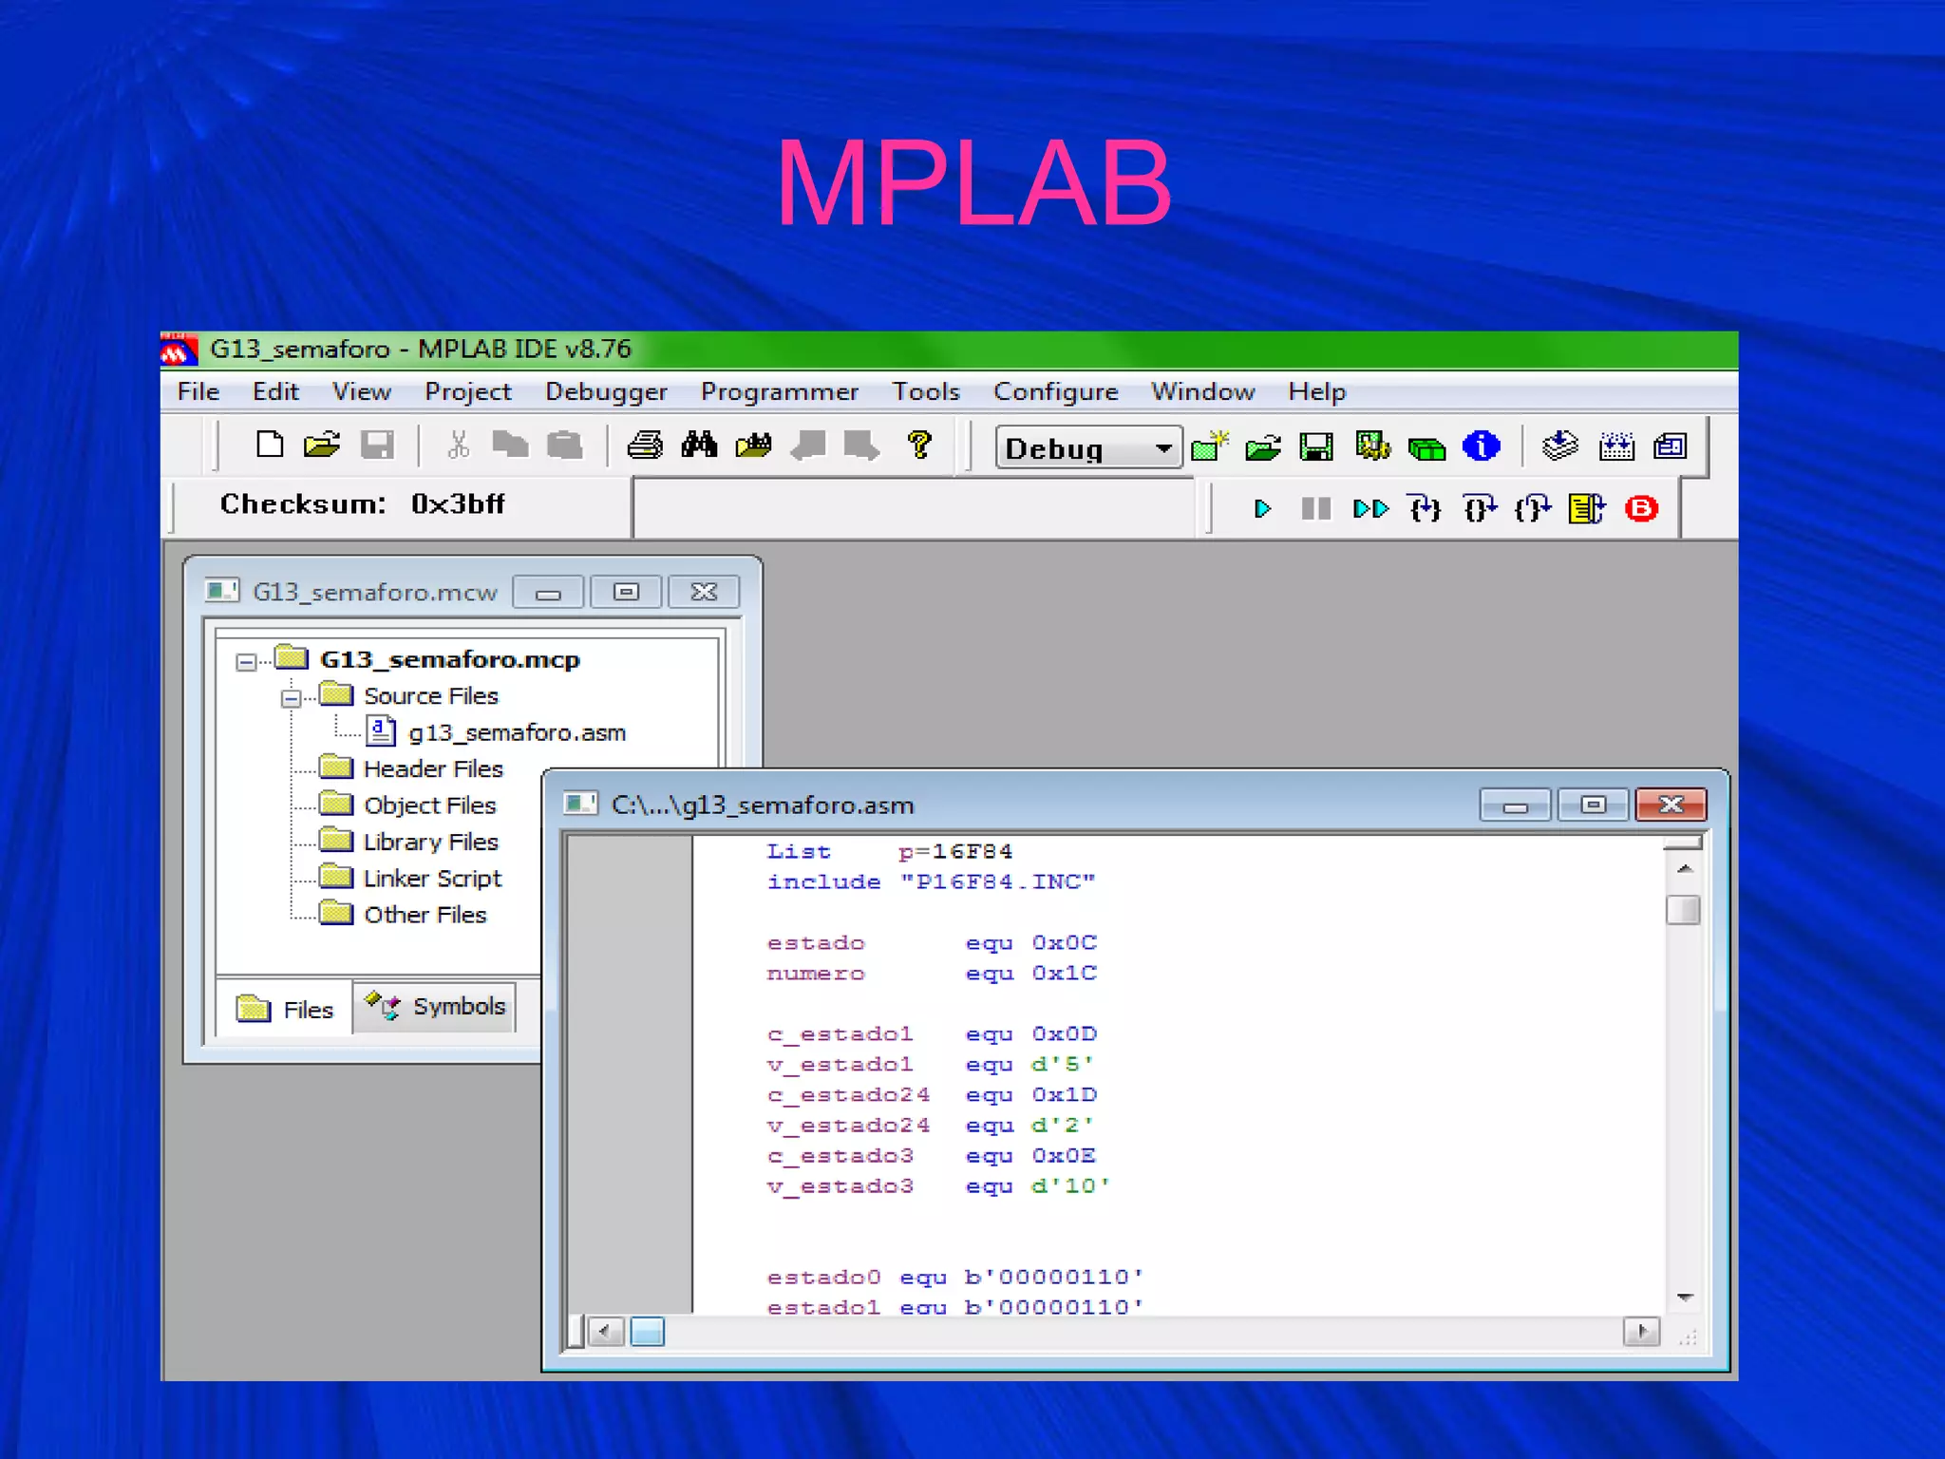Click the Open Project folder icon
Image resolution: width=1945 pixels, height=1459 pixels.
coord(1263,445)
